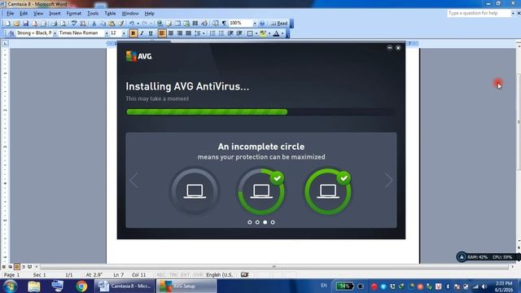
Task: Apply numbered list formatting
Action: tap(212, 33)
